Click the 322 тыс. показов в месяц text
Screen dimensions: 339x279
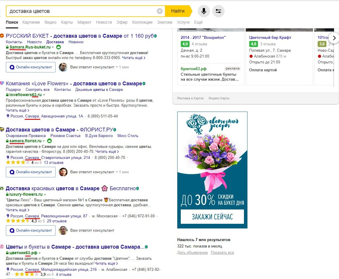[199, 246]
